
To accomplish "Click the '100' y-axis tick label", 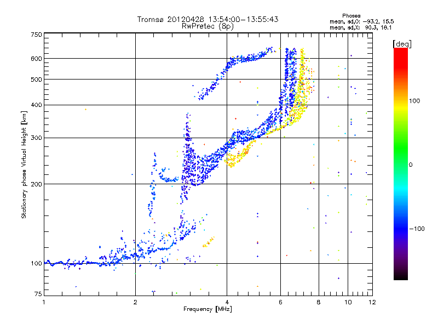I will (x=37, y=264).
